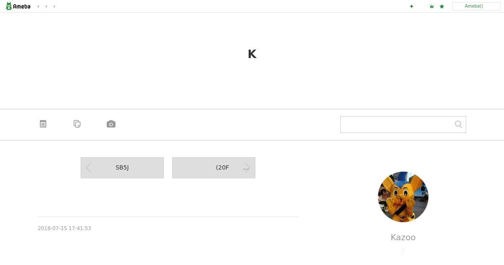Click the Ameba logo in header
This screenshot has height=265, width=504.
(x=18, y=6)
